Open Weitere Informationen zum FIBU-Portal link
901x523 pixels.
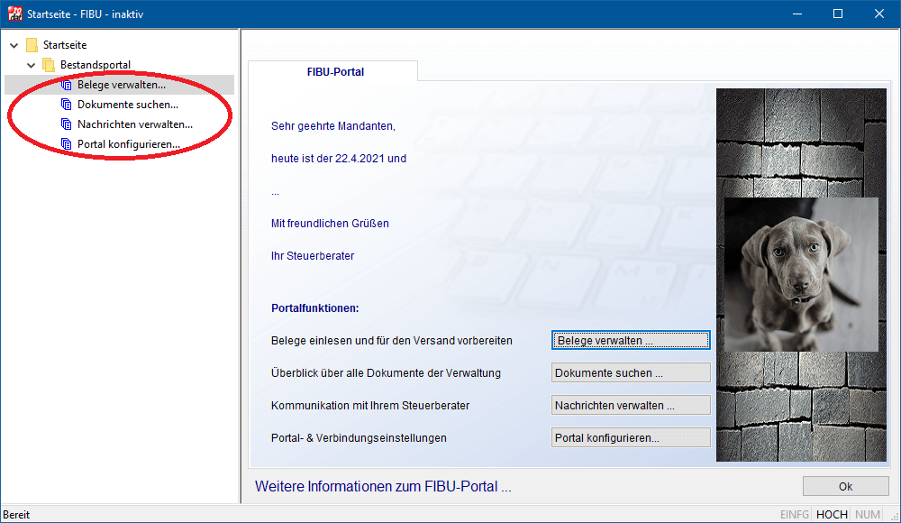383,487
